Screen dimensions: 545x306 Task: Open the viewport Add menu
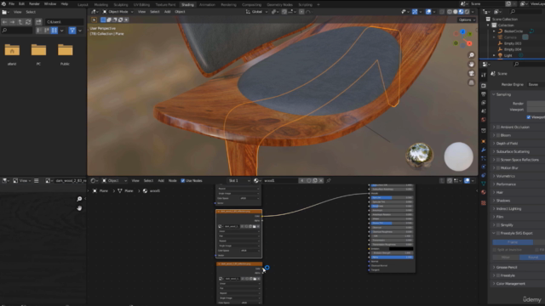[x=167, y=12]
